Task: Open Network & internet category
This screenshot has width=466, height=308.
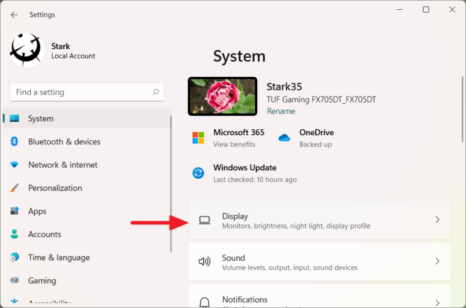Action: 87,165
